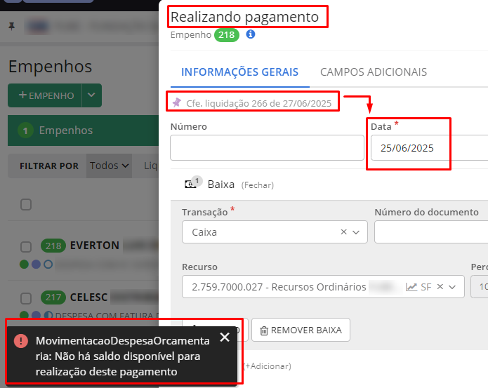Click the green 218 badge in the list
The image size is (488, 388).
(53, 246)
